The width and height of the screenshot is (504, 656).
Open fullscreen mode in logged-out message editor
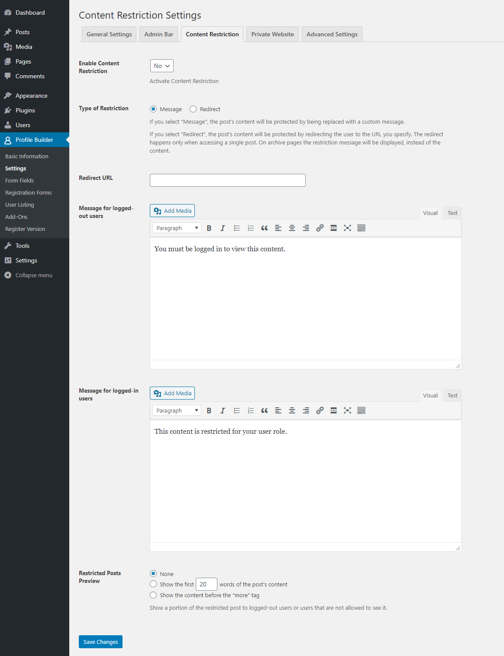pyautogui.click(x=348, y=228)
